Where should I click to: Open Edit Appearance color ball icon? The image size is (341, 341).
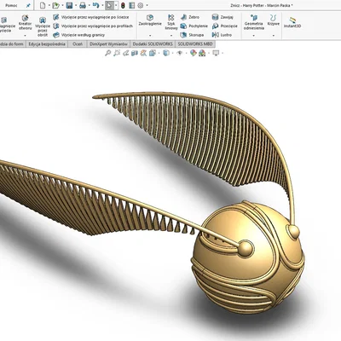click(x=194, y=53)
